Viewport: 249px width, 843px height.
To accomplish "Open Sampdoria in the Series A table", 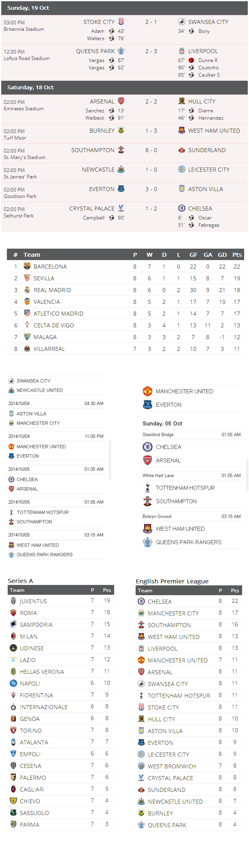I will pos(36,625).
